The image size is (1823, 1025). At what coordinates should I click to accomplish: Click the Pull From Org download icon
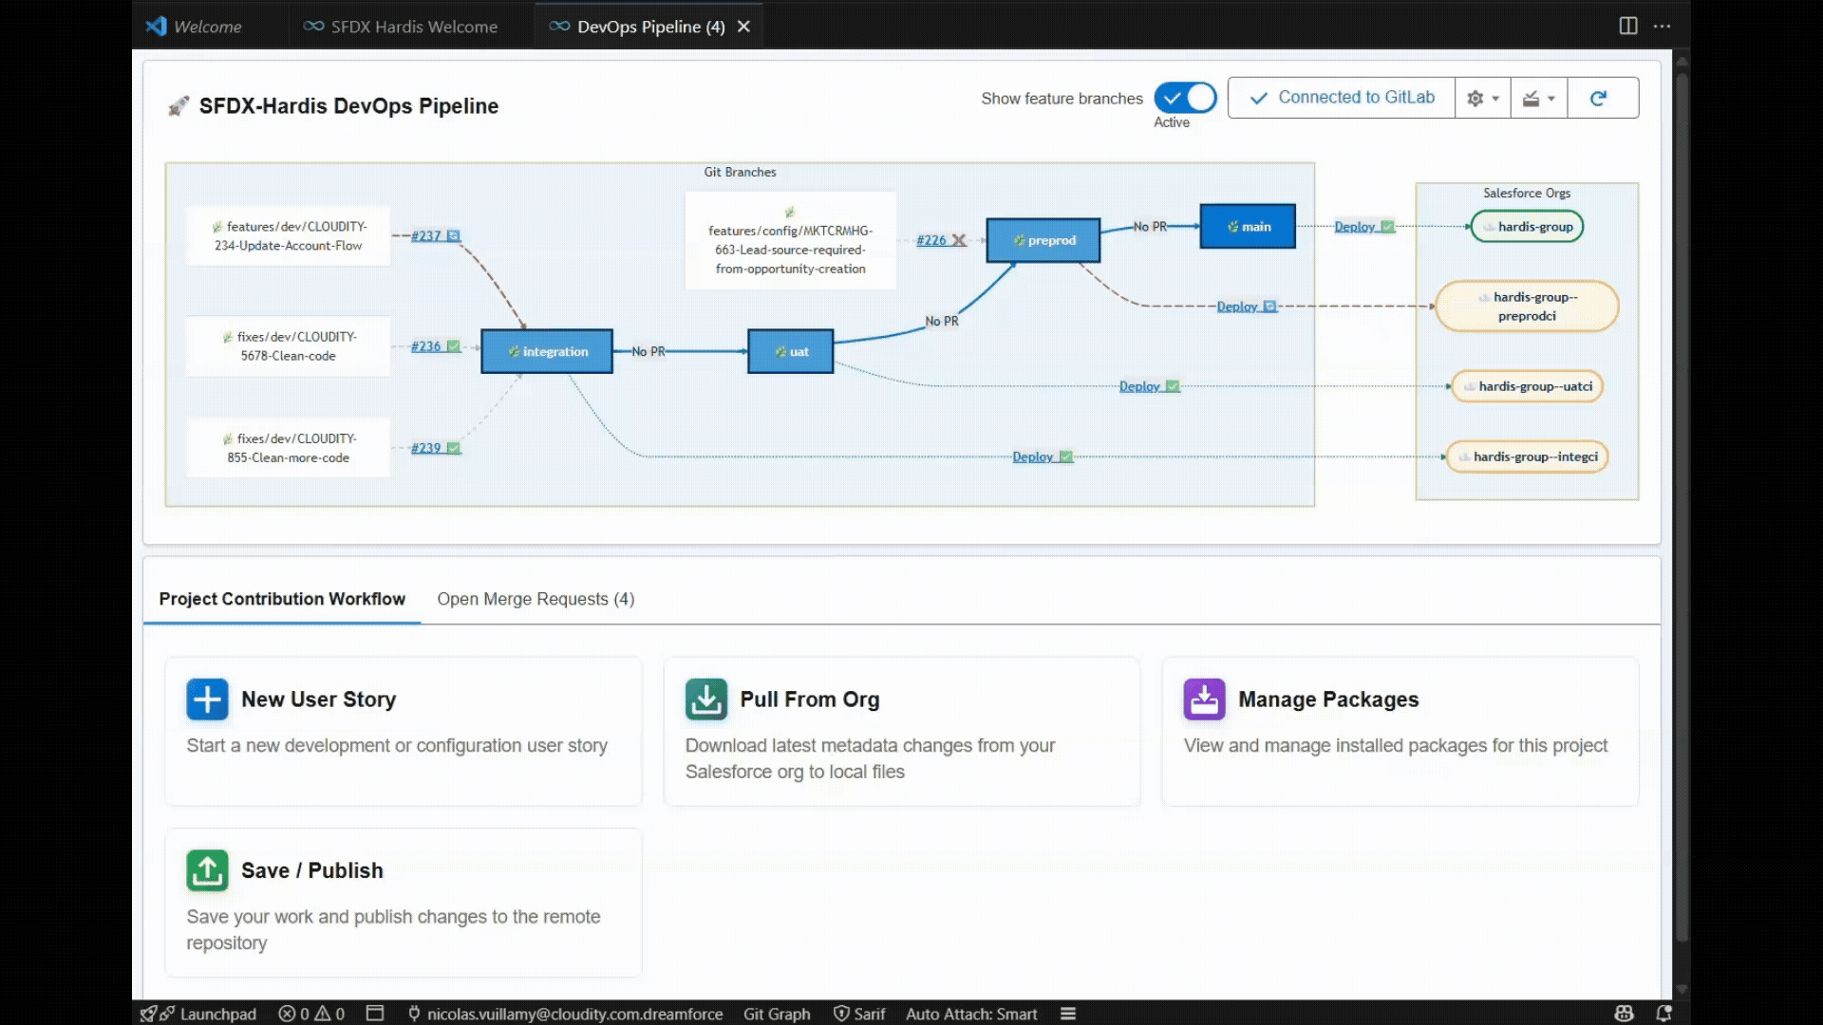pos(705,699)
